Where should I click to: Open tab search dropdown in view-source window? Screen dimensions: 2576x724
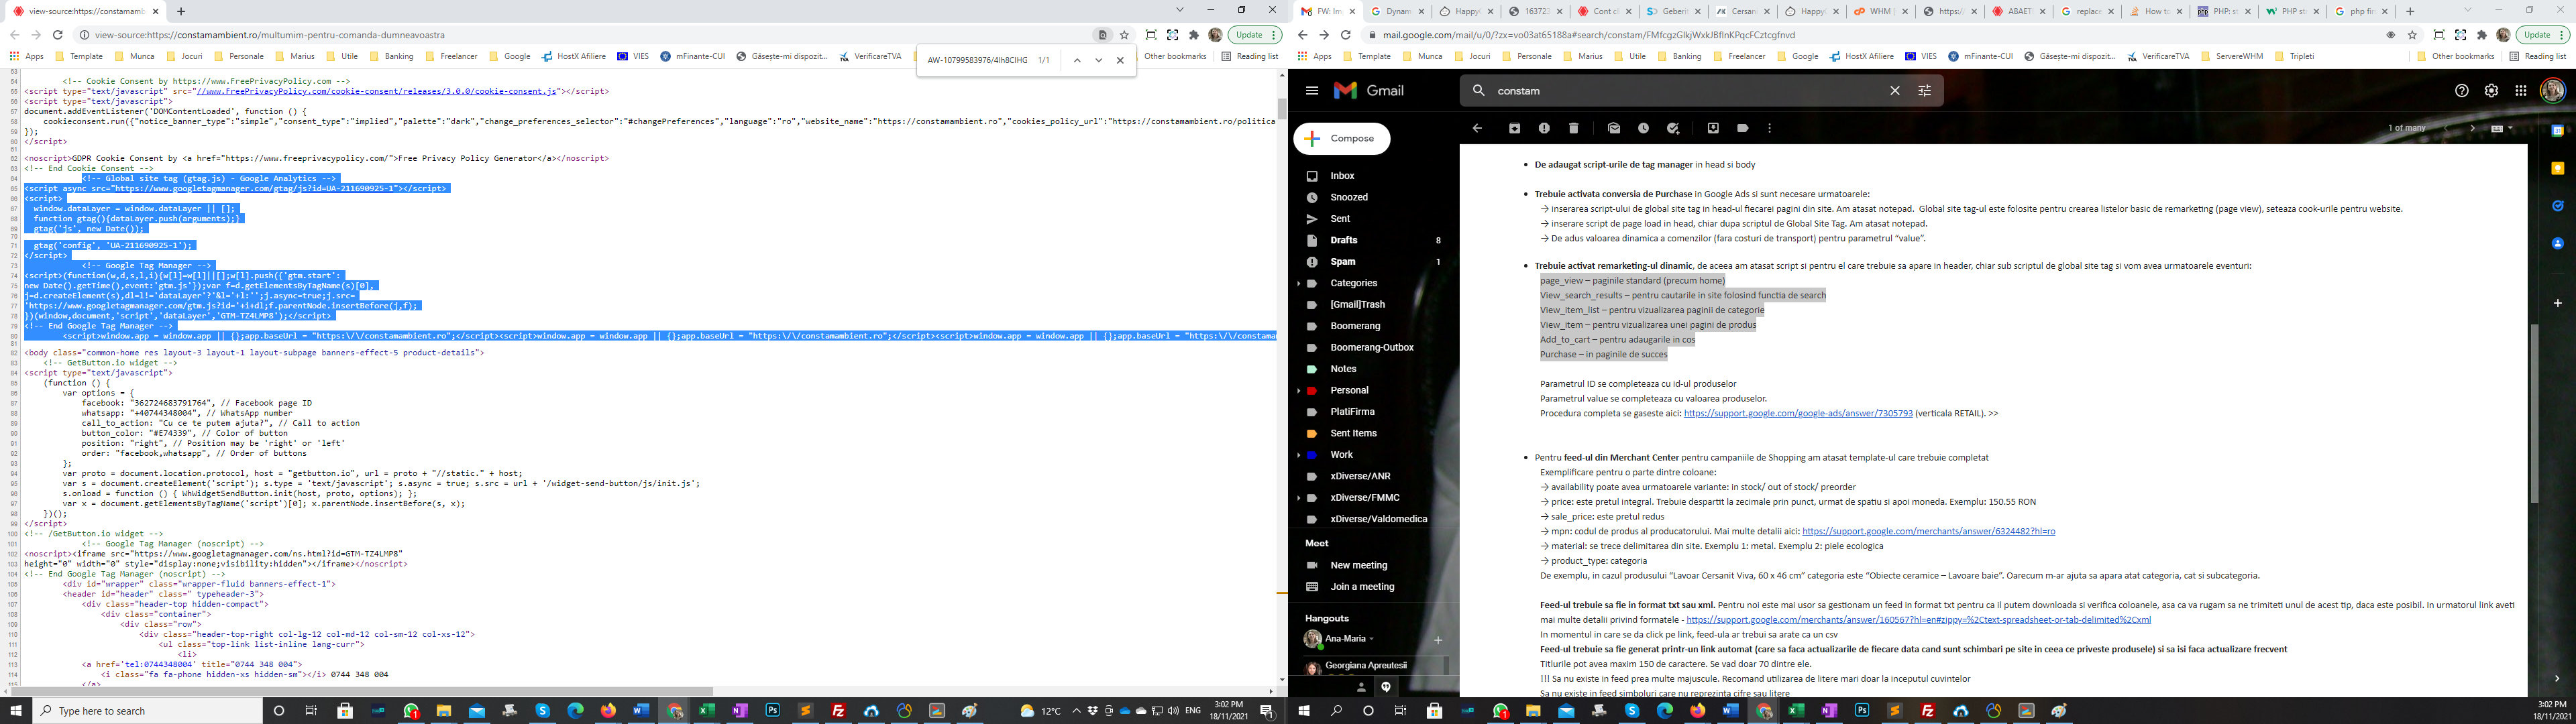[1180, 10]
